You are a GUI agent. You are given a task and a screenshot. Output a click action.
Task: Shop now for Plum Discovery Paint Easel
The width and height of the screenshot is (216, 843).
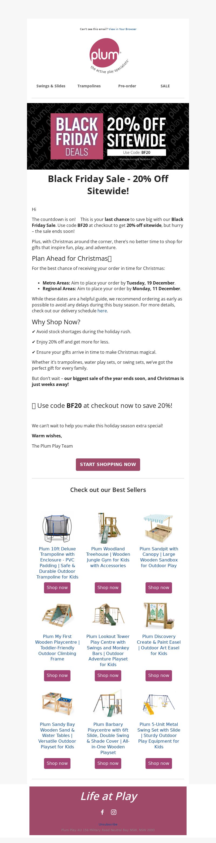[159, 675]
